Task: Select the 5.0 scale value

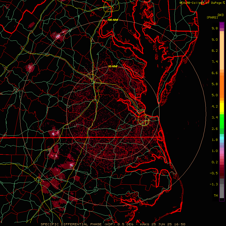Action: tap(215, 95)
